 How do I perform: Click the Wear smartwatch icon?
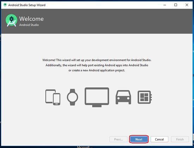(x=73, y=97)
